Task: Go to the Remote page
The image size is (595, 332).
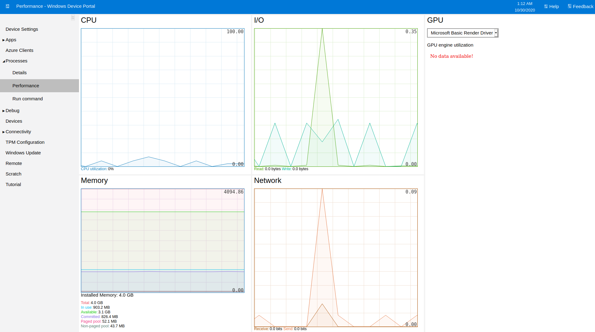Action: [x=14, y=163]
